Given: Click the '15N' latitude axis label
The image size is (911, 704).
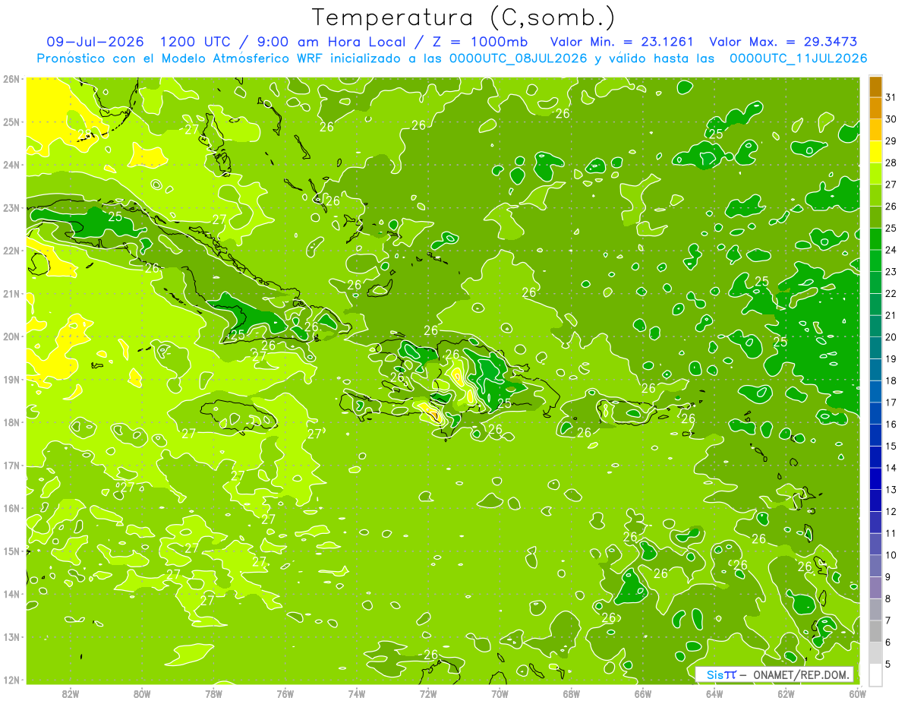Looking at the screenshot, I should (x=12, y=551).
